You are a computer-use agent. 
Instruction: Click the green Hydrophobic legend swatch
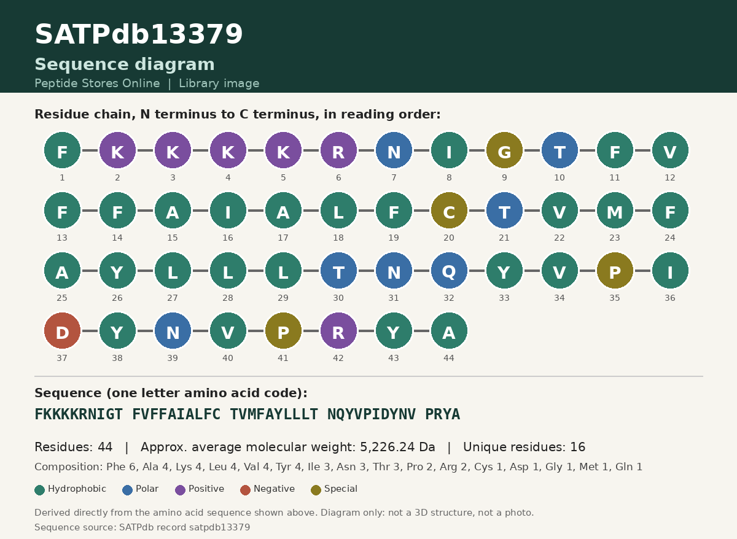40,490
